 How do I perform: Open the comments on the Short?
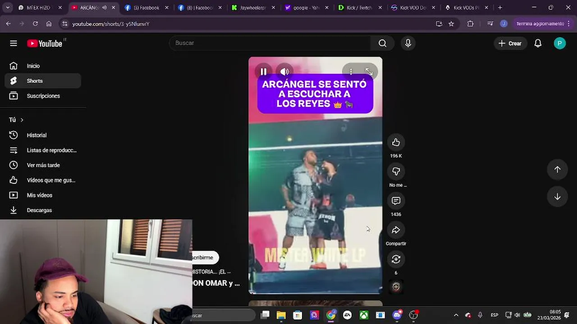click(x=396, y=201)
